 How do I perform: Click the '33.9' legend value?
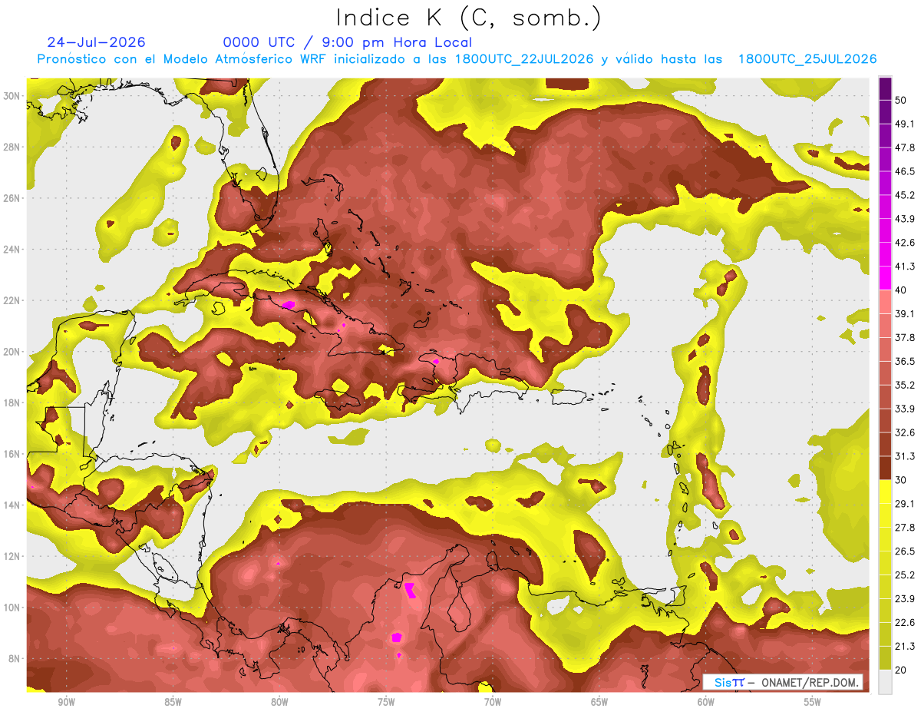pos(905,409)
